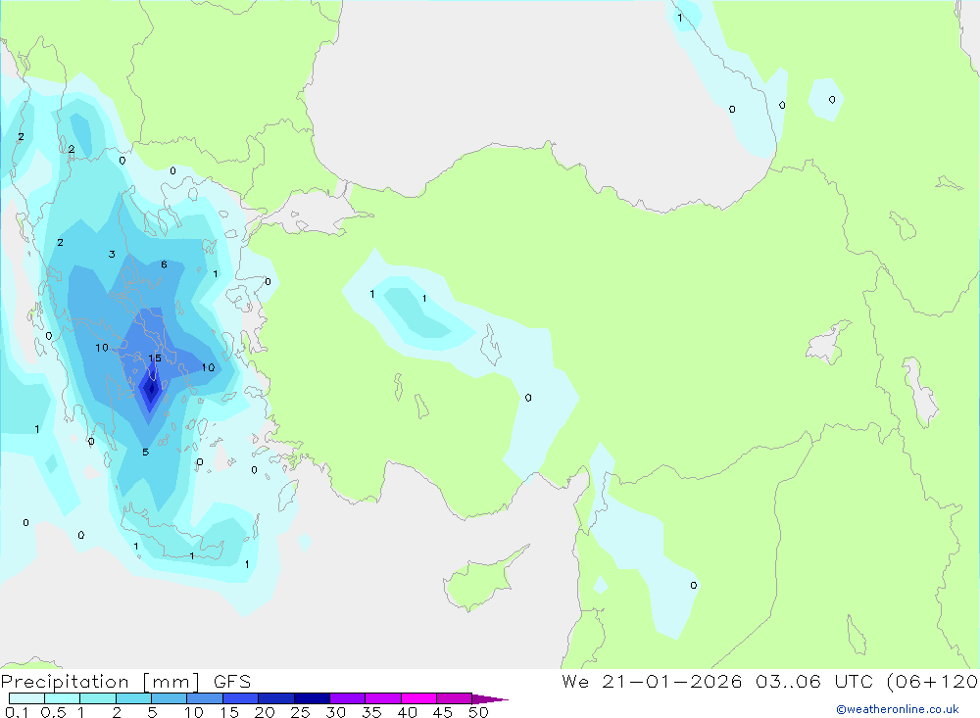
Task: Click the lightest cyan 0.1–0.5 legend swatch
Action: click(x=26, y=698)
